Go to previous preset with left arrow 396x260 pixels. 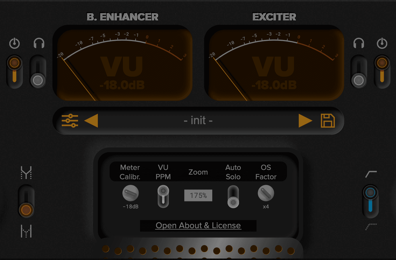coord(91,121)
